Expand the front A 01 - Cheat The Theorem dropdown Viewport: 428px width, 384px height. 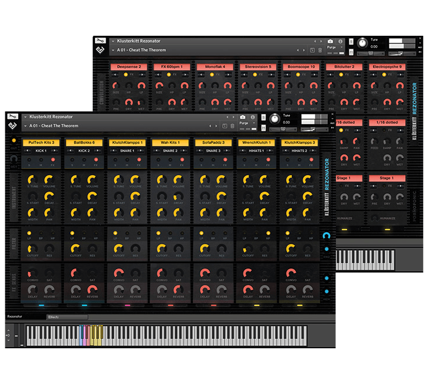coord(25,126)
